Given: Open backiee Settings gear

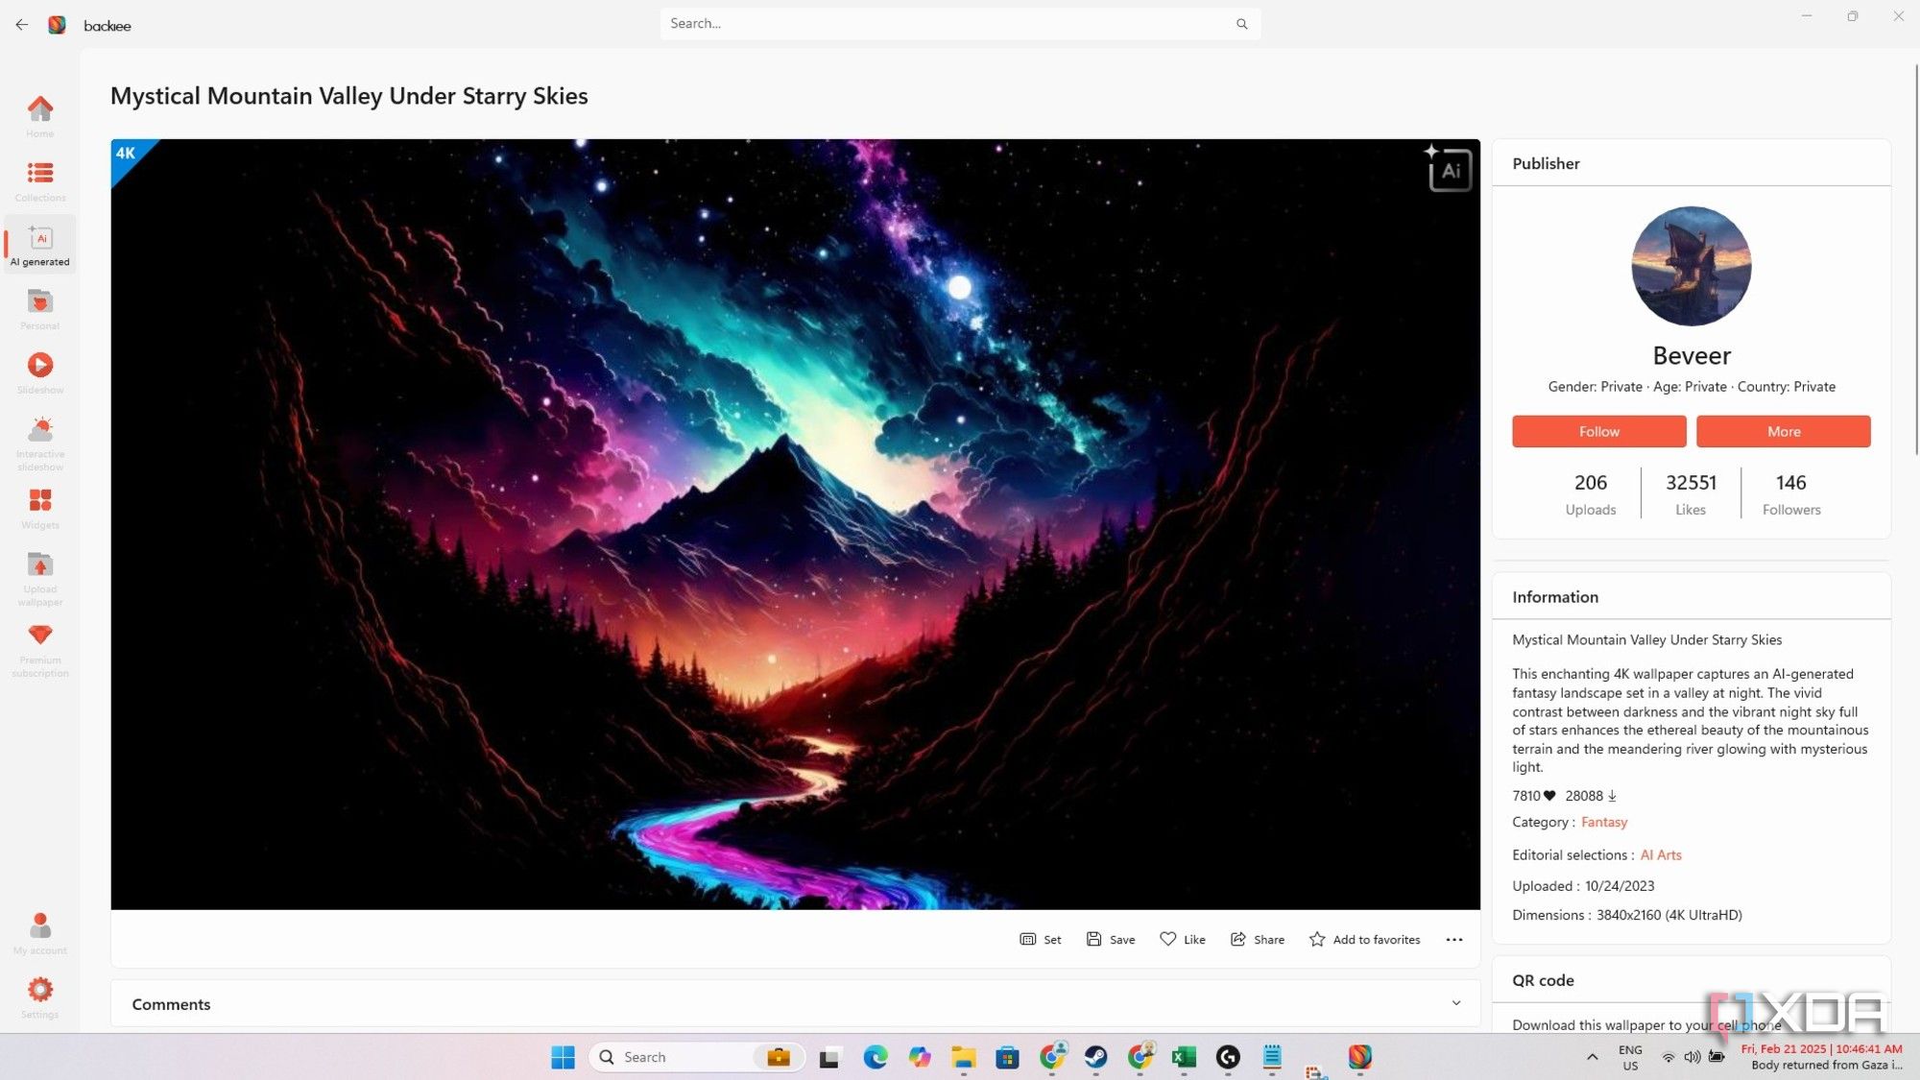Looking at the screenshot, I should [x=40, y=997].
